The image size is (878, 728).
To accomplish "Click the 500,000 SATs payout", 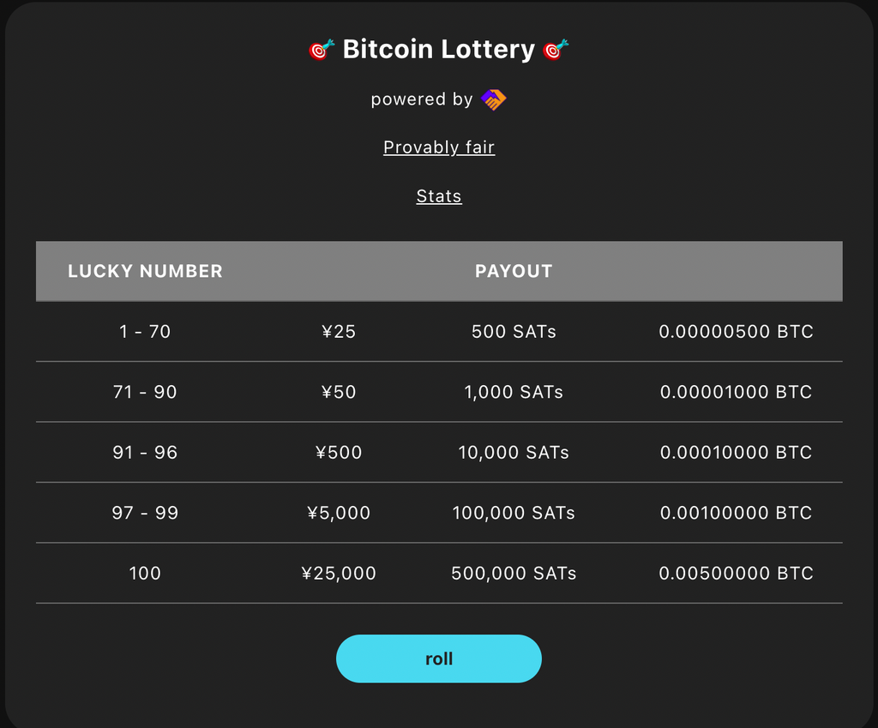I will 514,574.
